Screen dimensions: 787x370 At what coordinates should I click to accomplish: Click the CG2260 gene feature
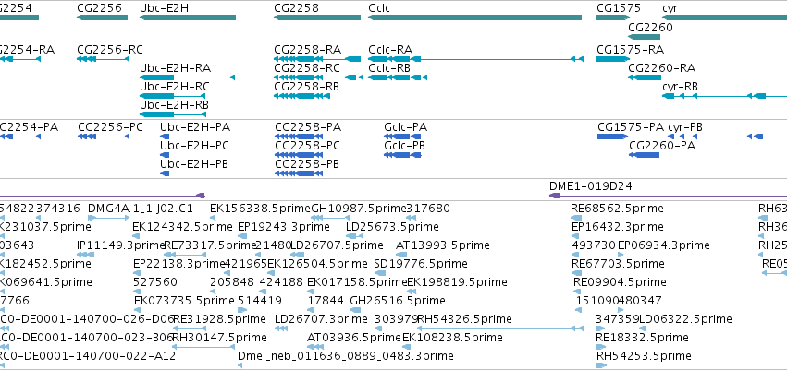click(645, 37)
